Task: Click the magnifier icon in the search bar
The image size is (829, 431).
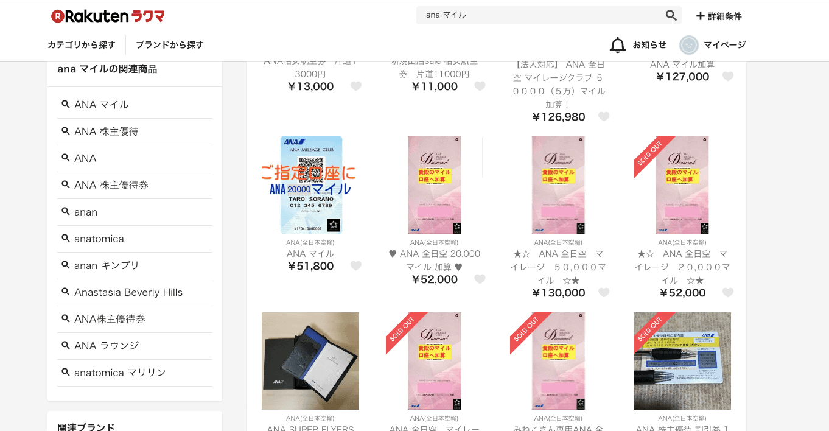Action: [x=671, y=15]
